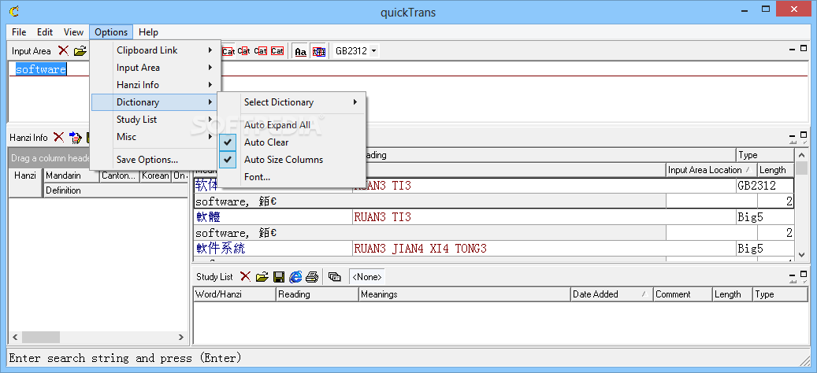Click the quickTrans app icon in title bar
Image resolution: width=817 pixels, height=373 pixels.
point(15,10)
